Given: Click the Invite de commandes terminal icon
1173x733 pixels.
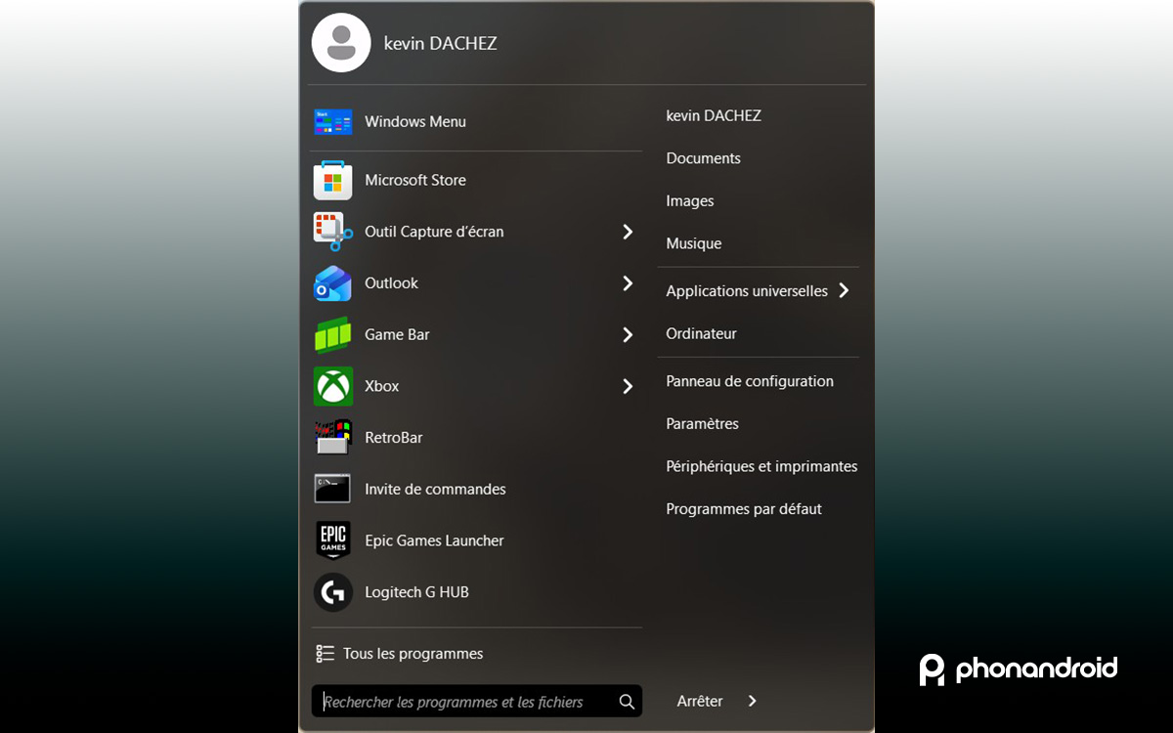Looking at the screenshot, I should (332, 489).
